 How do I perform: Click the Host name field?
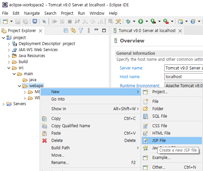coord(184,77)
